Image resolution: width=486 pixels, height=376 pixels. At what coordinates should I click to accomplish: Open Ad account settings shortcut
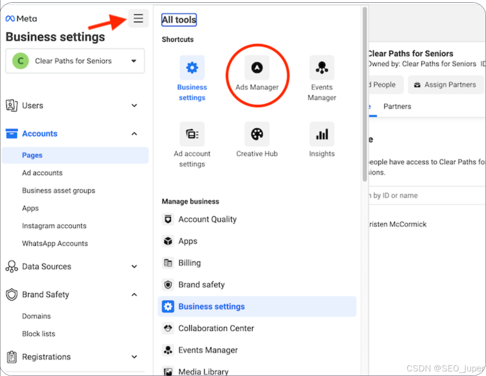click(x=192, y=134)
